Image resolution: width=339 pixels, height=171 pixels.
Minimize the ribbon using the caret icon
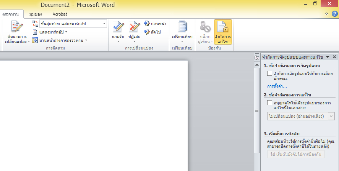(326, 14)
